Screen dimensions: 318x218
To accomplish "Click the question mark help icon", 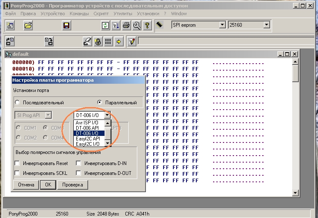I will tap(147, 25).
